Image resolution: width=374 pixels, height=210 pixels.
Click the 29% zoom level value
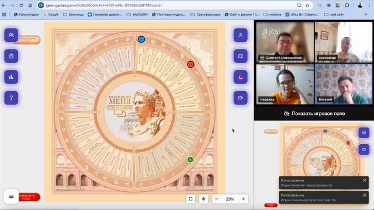tap(230, 199)
